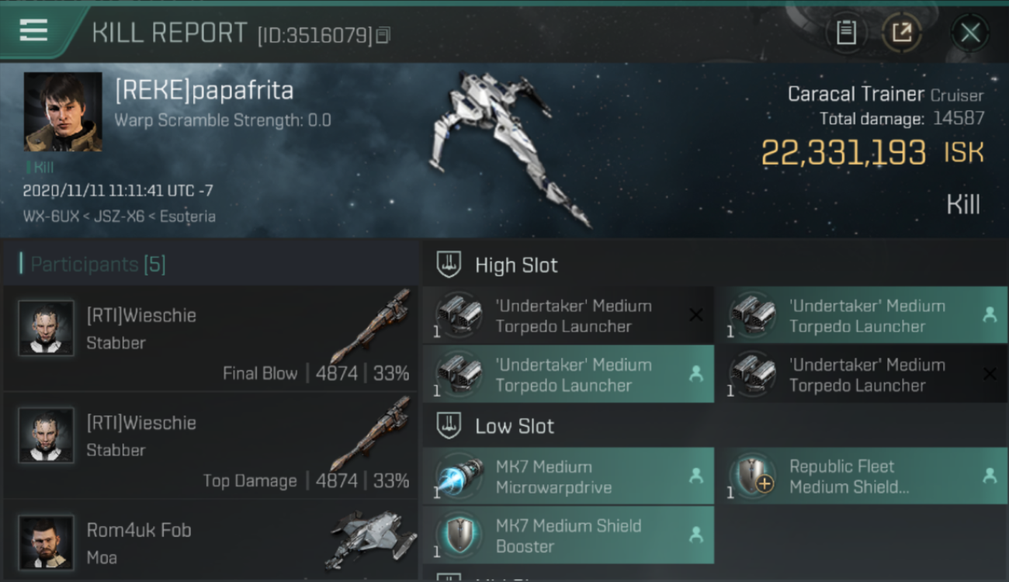
Task: View Rom4uk Fob's Moa participant entry
Action: click(x=211, y=541)
